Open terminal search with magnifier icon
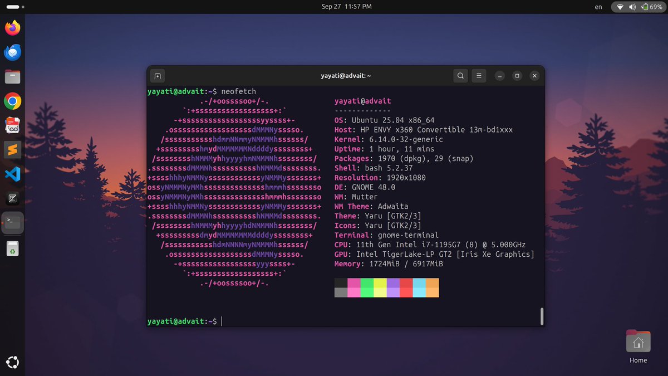Viewport: 668px width, 376px height. coord(460,76)
